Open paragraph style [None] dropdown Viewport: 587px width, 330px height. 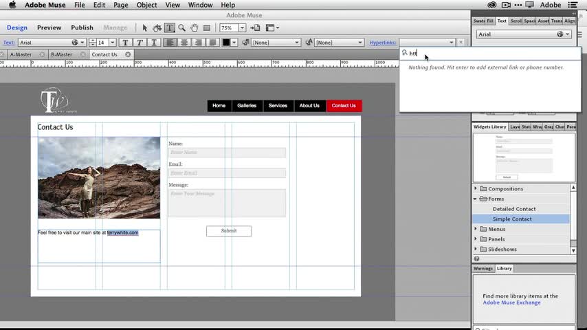click(x=276, y=43)
